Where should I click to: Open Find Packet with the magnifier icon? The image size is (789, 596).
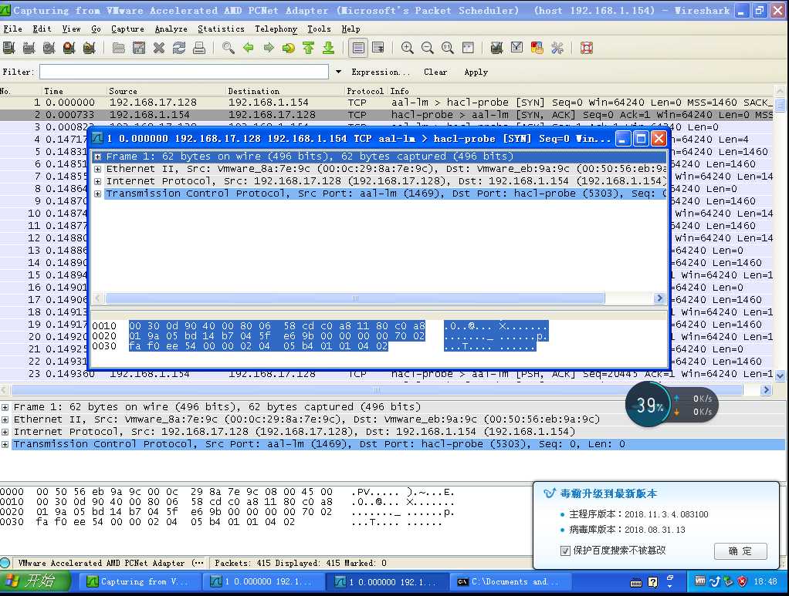click(x=229, y=48)
